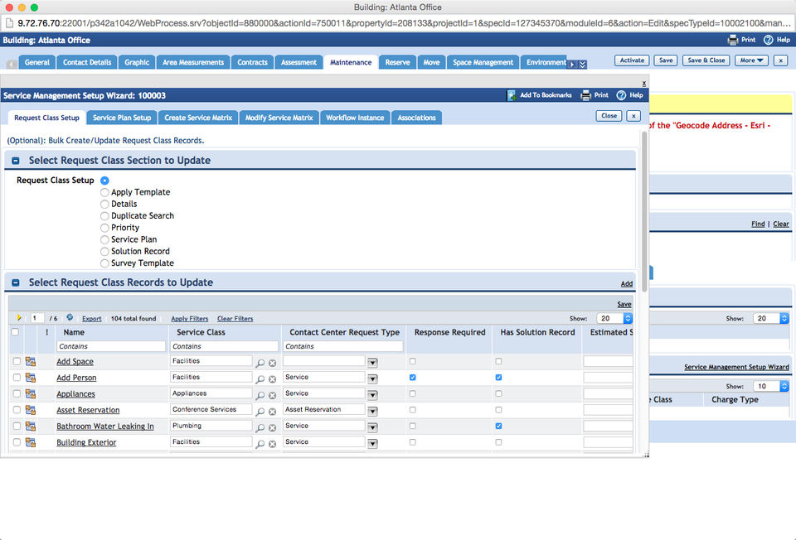Viewport: 796px width, 540px height.
Task: Change the Show 20 rows stepper in wizard
Action: pyautogui.click(x=627, y=318)
